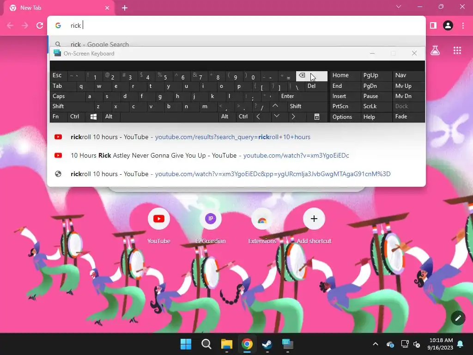Open Chrome side panel icon
This screenshot has width=473, height=355.
click(x=433, y=25)
